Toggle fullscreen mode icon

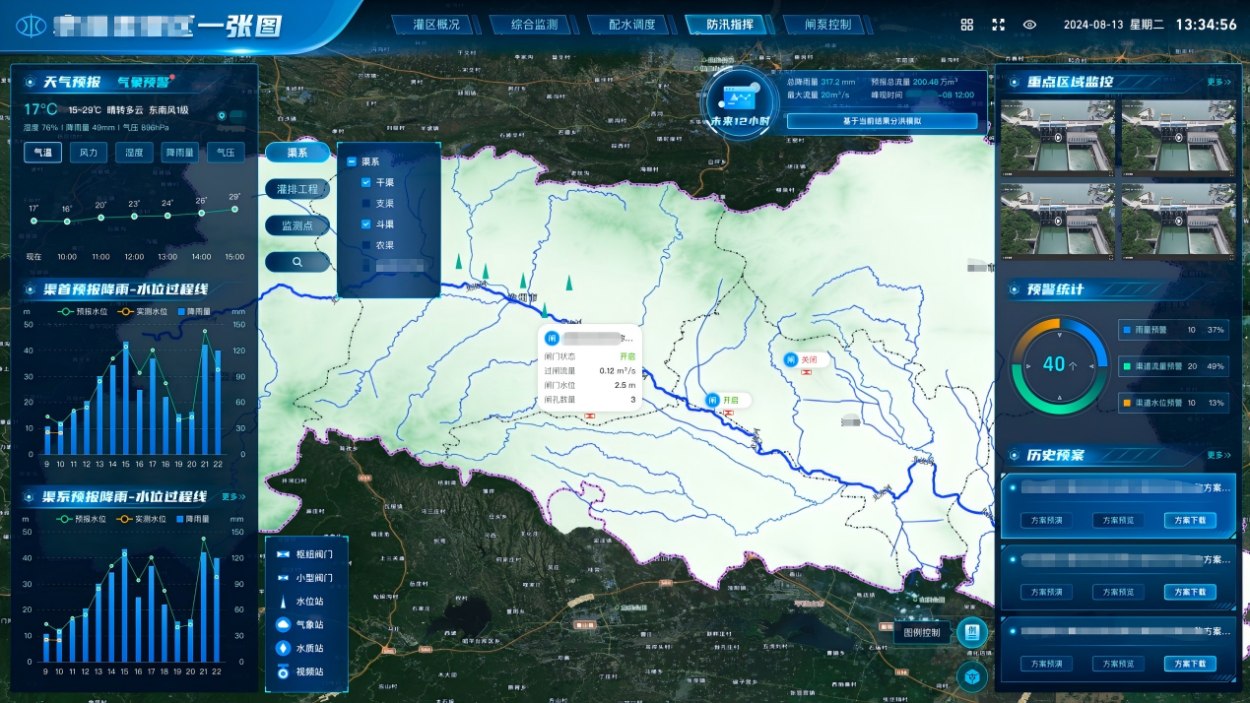[998, 25]
